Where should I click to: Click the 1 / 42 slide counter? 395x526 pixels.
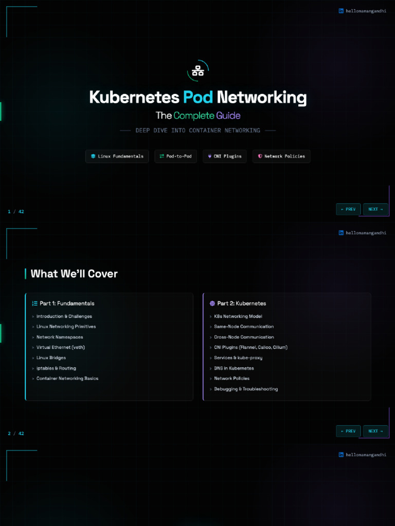point(16,212)
